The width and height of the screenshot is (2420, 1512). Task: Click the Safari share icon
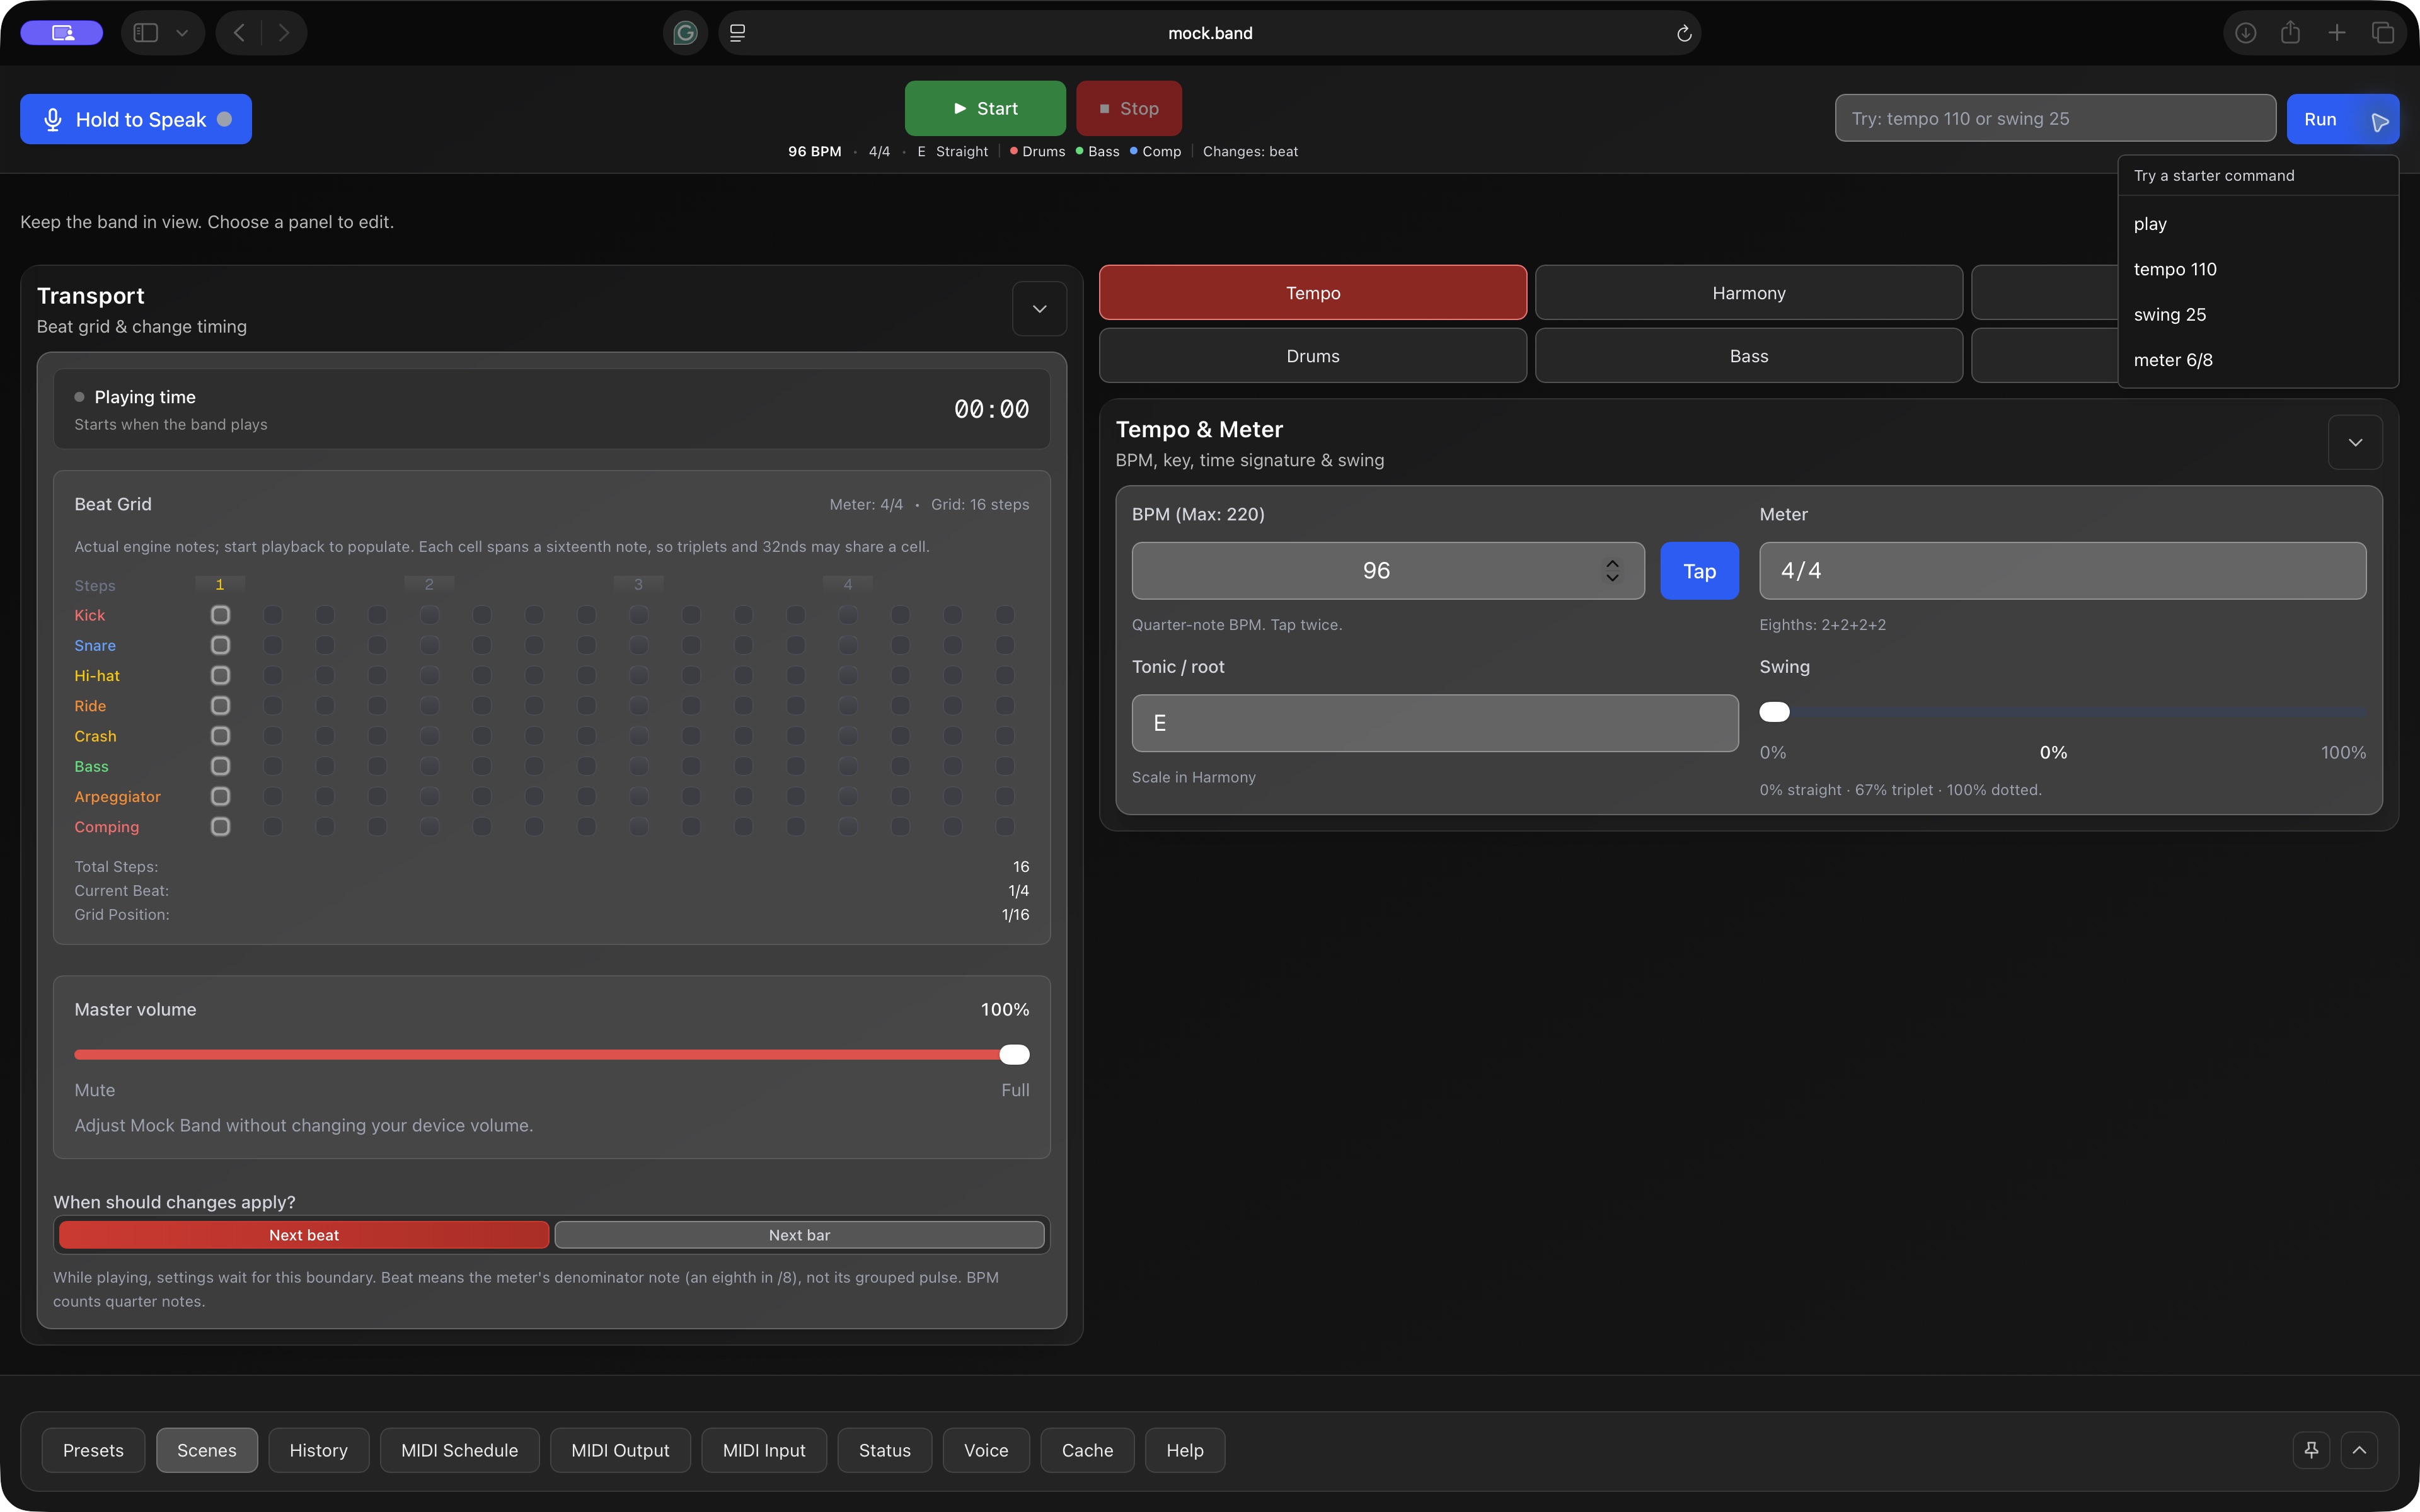pos(2291,33)
